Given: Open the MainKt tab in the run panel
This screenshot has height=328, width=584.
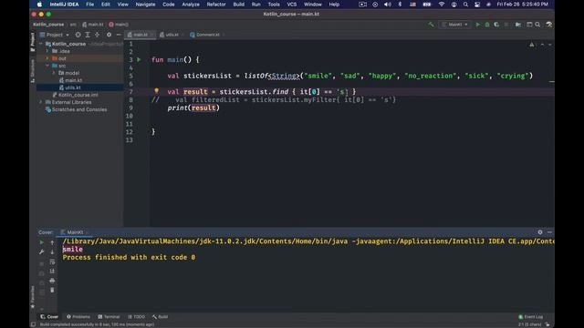Looking at the screenshot, I should click(75, 232).
